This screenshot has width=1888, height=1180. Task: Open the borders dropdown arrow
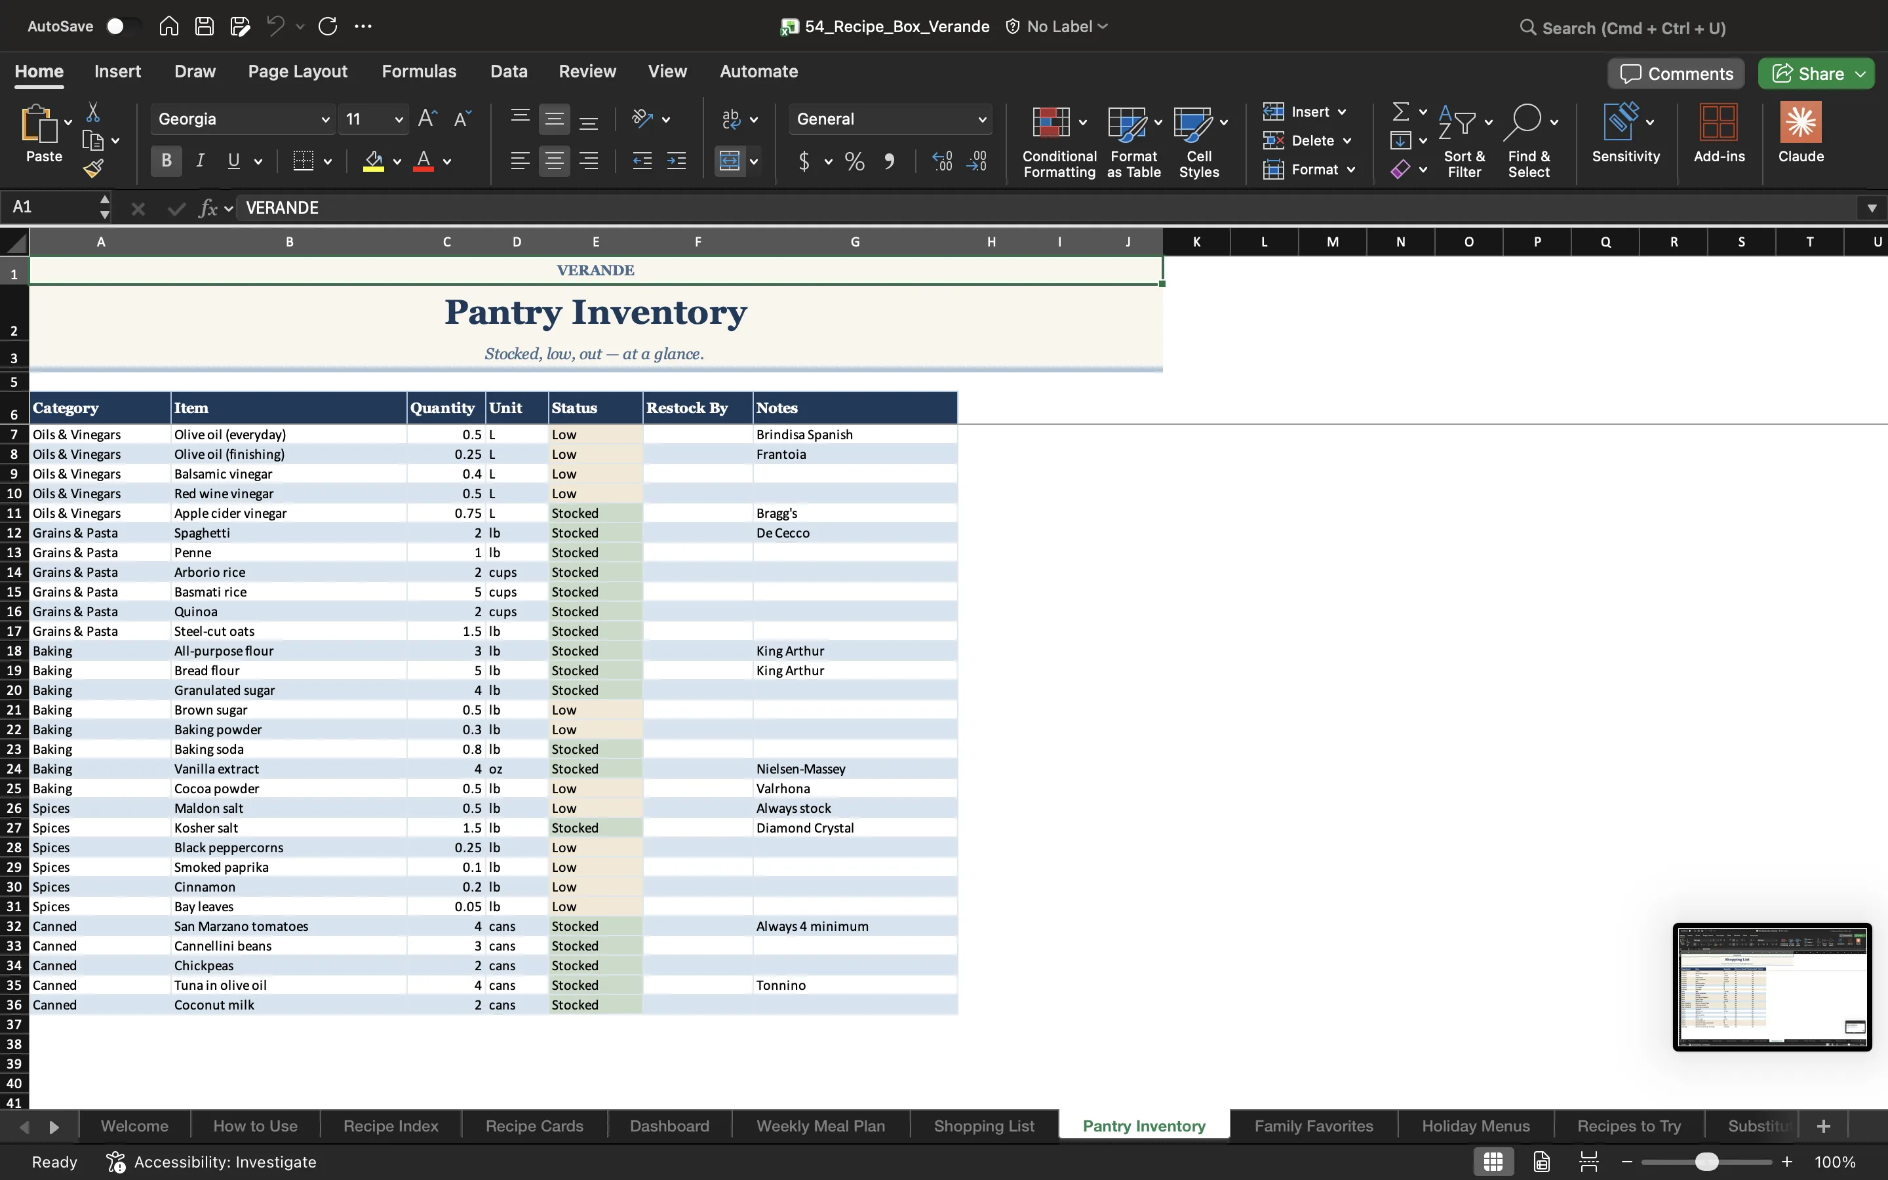328,161
